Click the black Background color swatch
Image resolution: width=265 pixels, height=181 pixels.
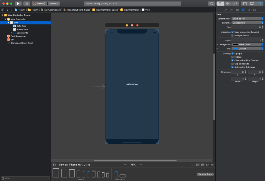pyautogui.click(x=235, y=44)
